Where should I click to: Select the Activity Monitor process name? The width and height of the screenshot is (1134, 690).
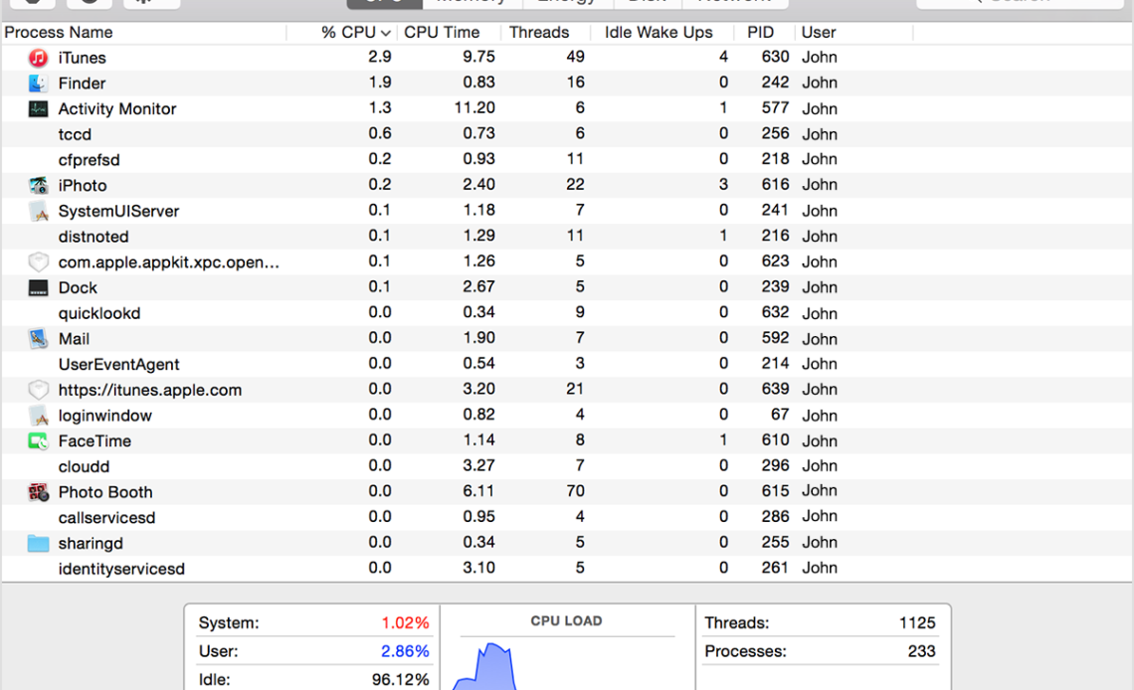tap(117, 109)
